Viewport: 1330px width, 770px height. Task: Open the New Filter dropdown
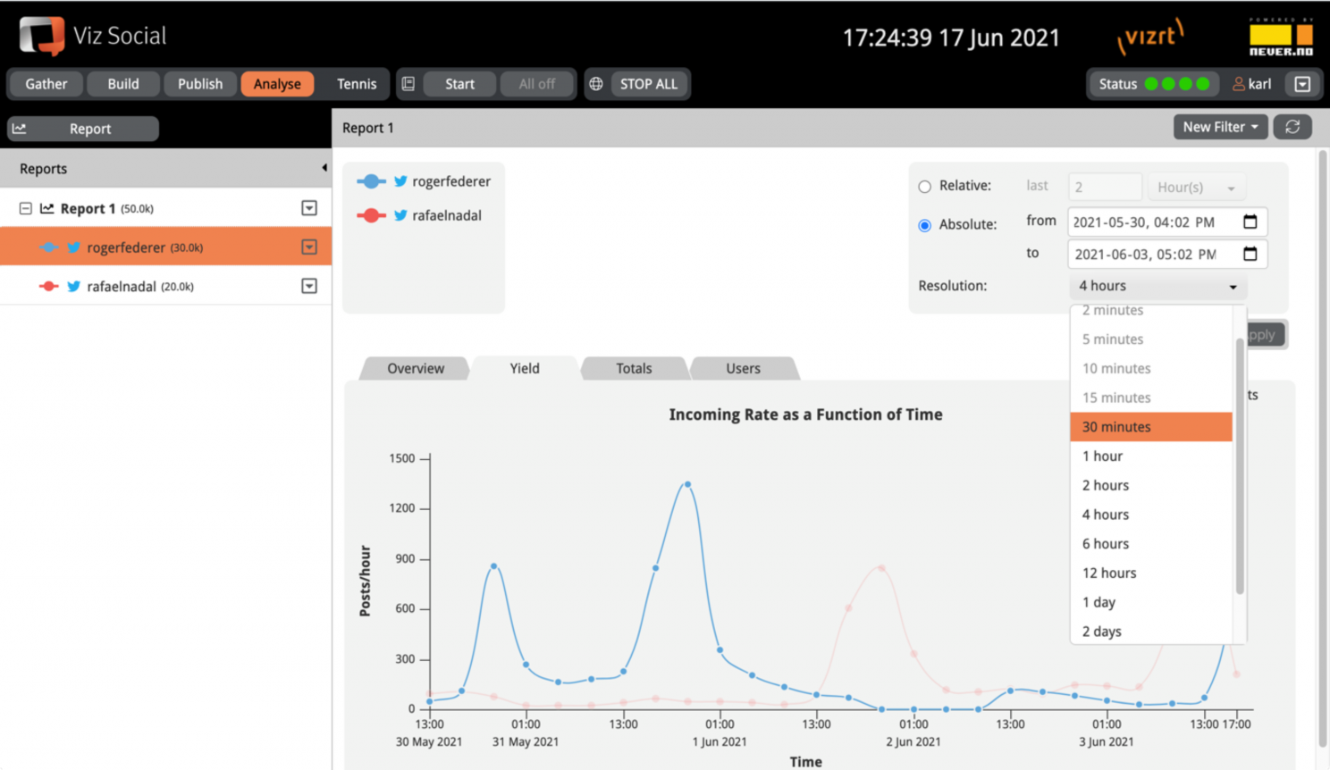click(1220, 127)
